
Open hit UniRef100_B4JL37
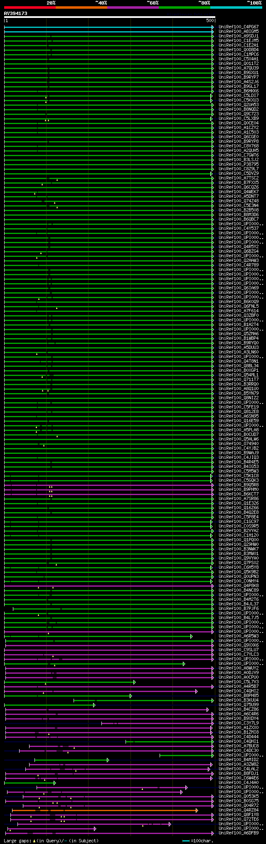239,604
